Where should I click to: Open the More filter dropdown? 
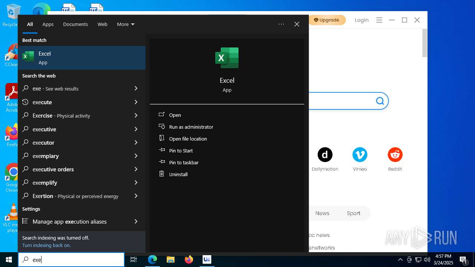coord(126,24)
